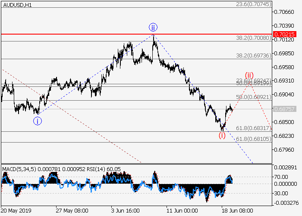
Task: Click the 3 Jun 16:00 date label
Action: coord(126,210)
